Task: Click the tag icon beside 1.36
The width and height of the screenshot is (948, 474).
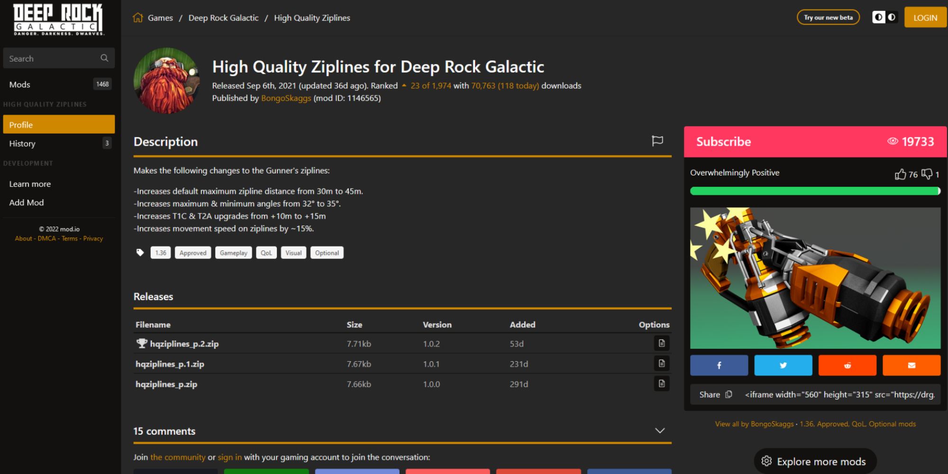Action: pos(140,252)
